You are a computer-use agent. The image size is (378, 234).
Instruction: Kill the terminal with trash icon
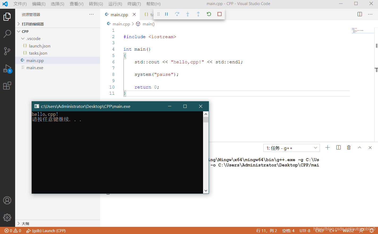pos(349,148)
